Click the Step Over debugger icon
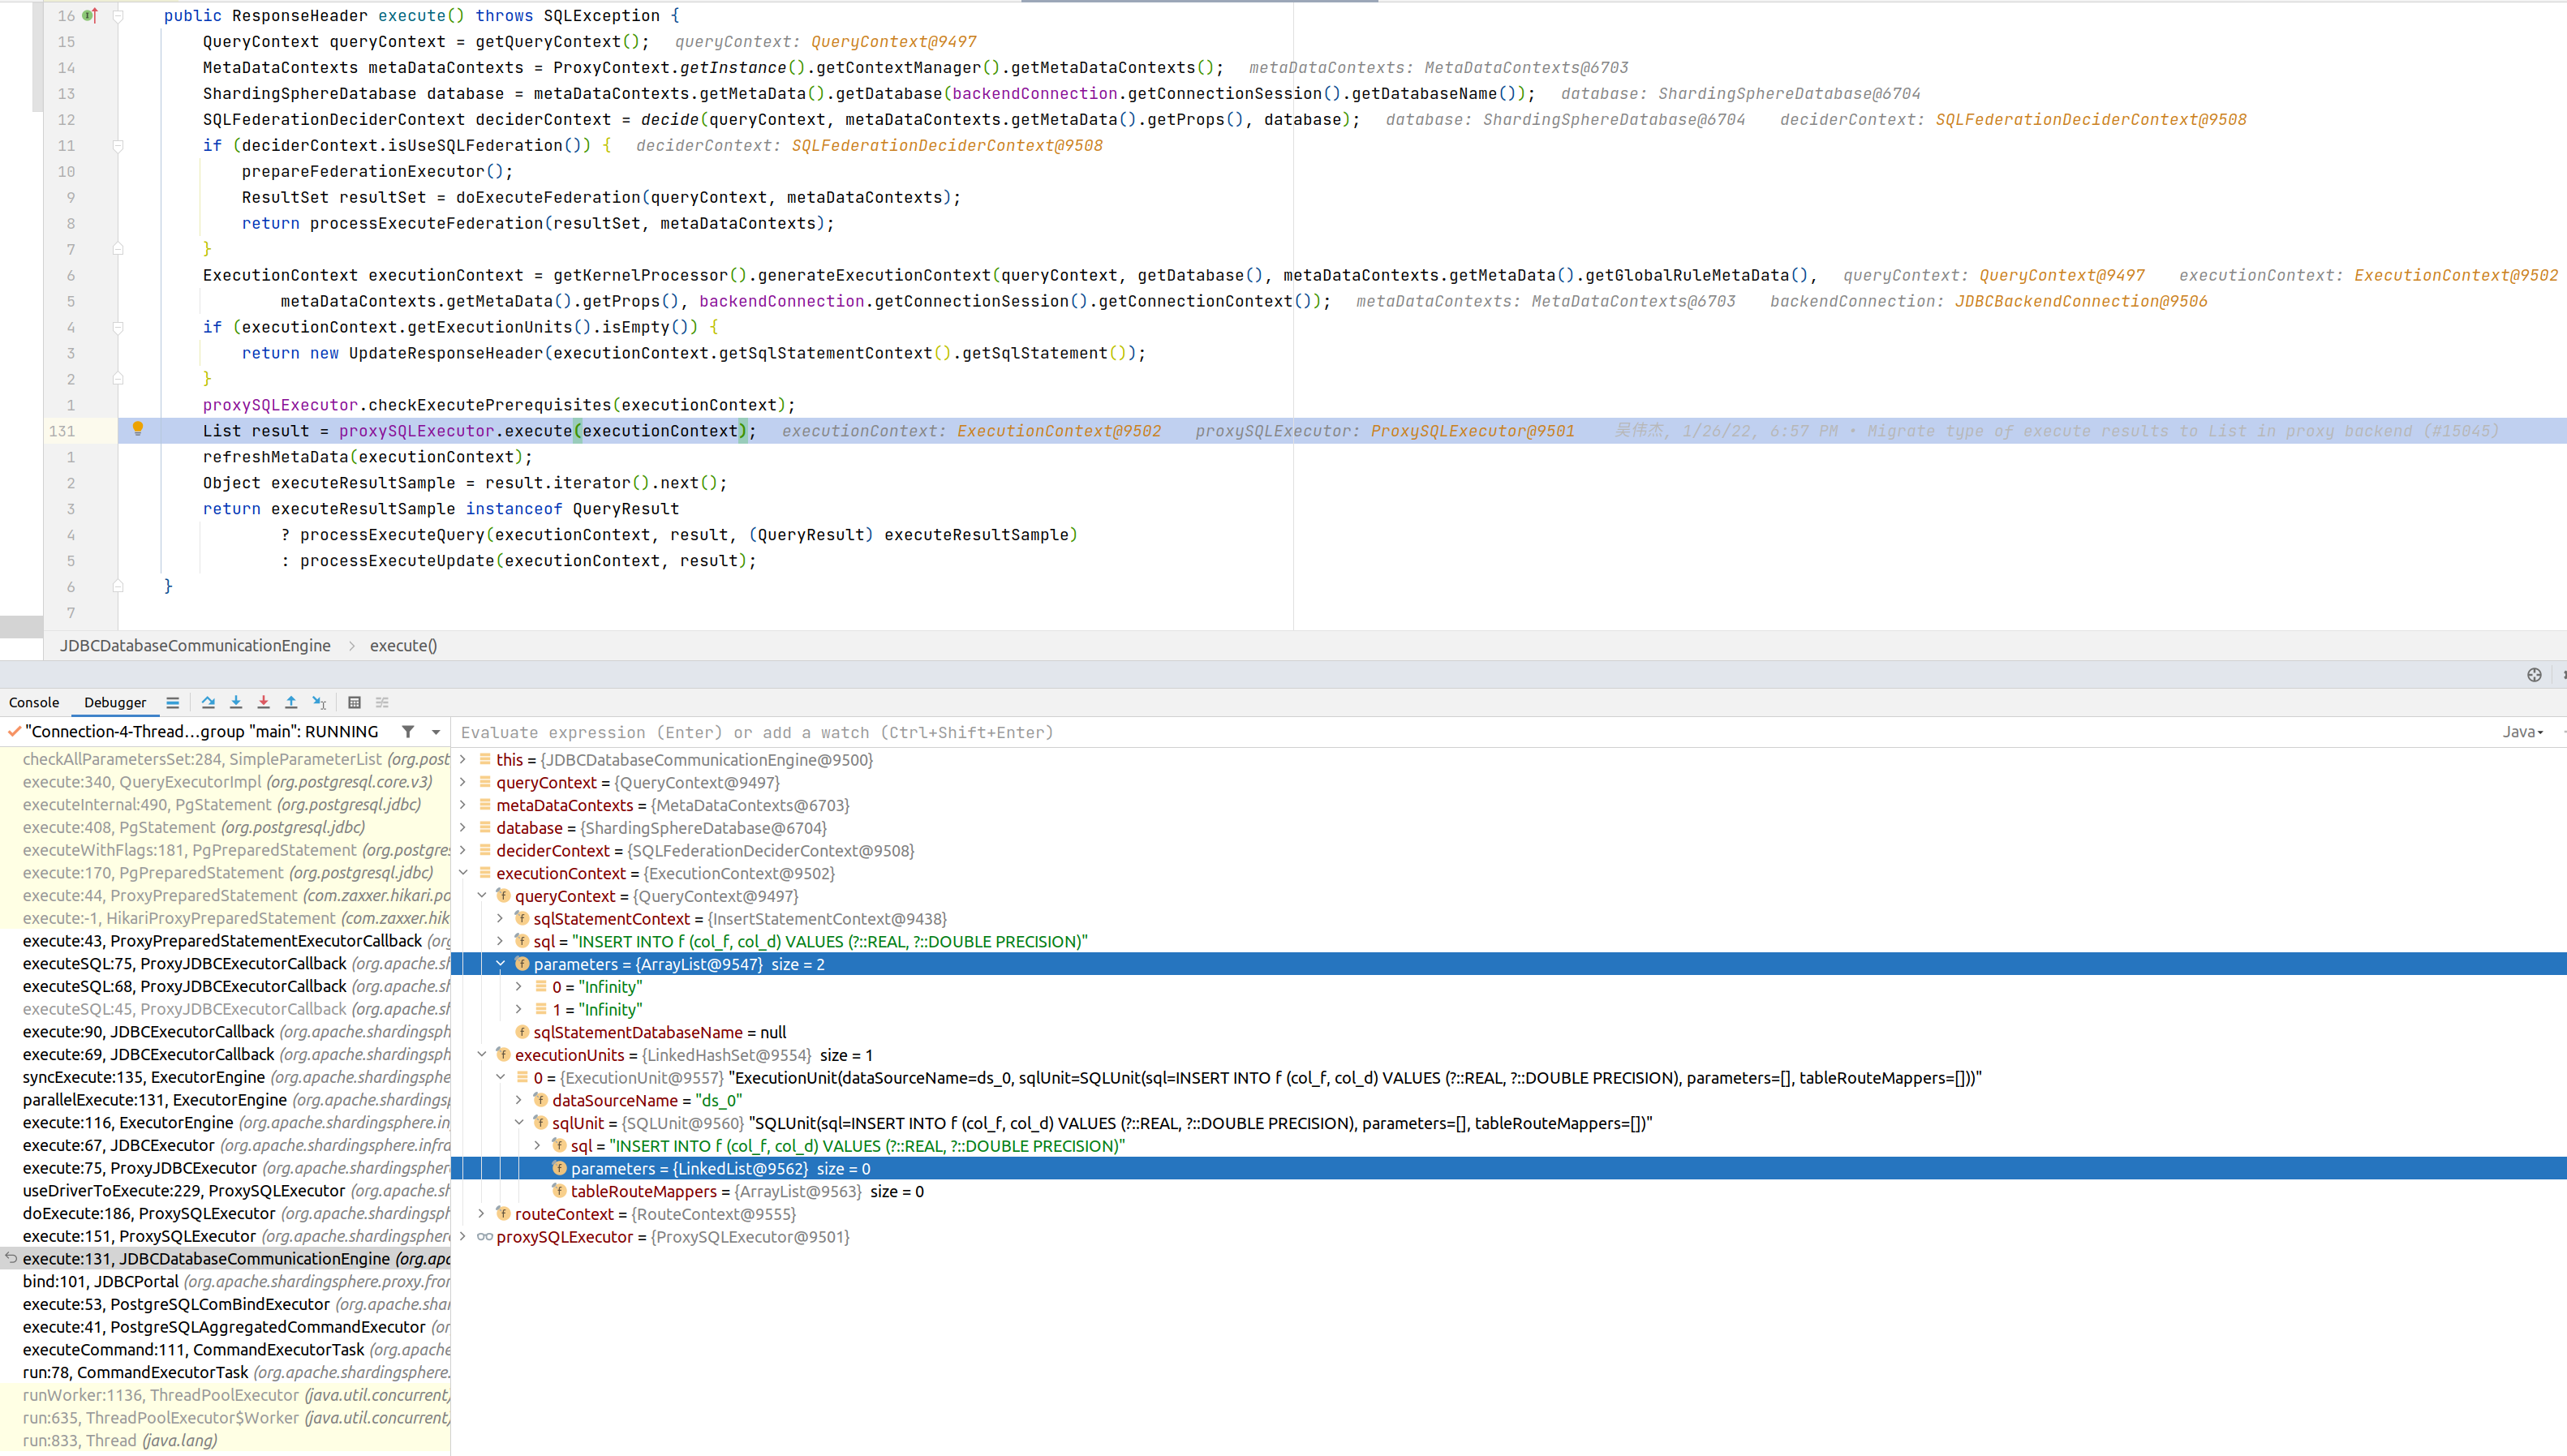 point(208,702)
